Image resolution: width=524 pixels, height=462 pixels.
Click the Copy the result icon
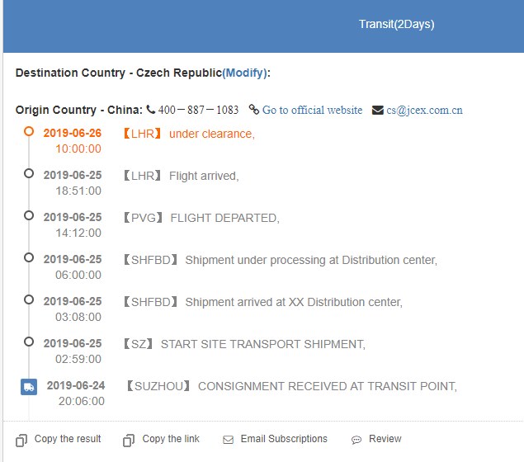click(x=21, y=441)
